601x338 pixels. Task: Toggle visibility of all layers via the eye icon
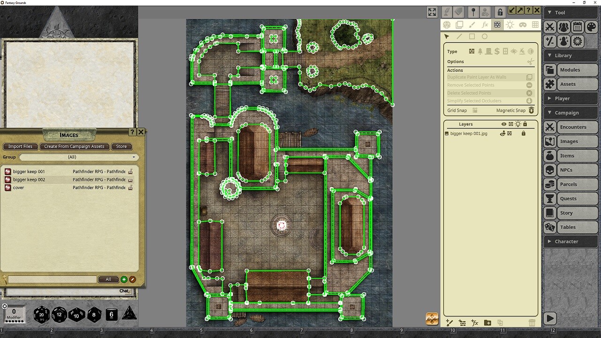click(504, 124)
